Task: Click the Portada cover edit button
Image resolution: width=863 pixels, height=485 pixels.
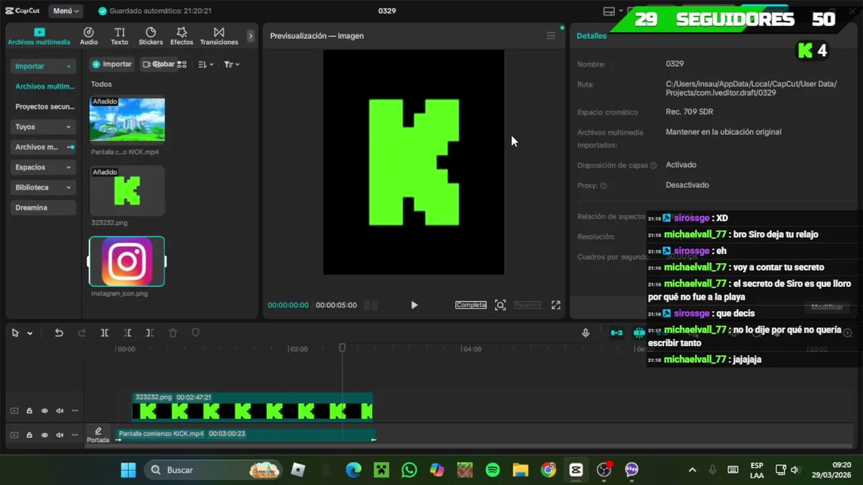Action: click(x=98, y=434)
